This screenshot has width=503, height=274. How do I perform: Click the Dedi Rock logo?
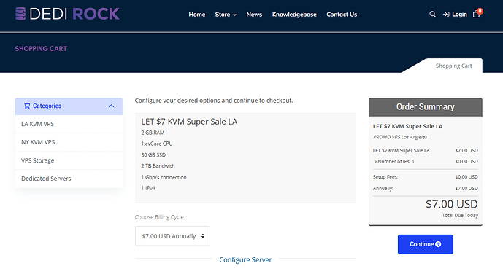[67, 14]
